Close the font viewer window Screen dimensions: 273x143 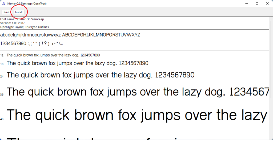tap(267, 3)
